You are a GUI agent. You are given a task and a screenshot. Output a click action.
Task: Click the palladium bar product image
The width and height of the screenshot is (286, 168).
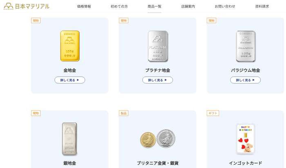pyautogui.click(x=245, y=46)
